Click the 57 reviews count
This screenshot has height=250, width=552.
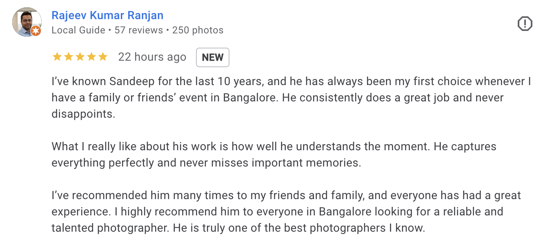(x=139, y=30)
